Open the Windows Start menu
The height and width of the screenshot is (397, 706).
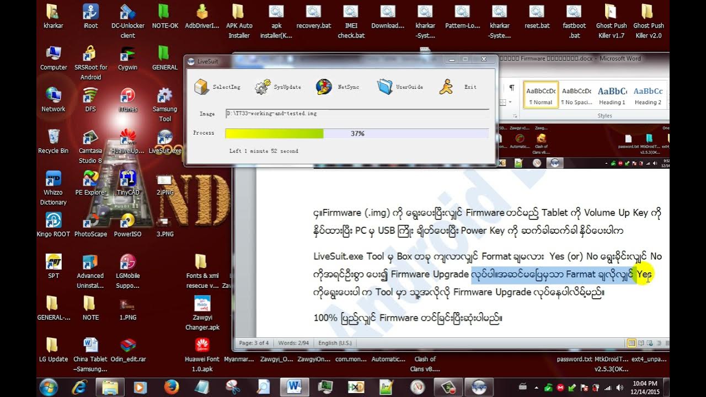(49, 387)
